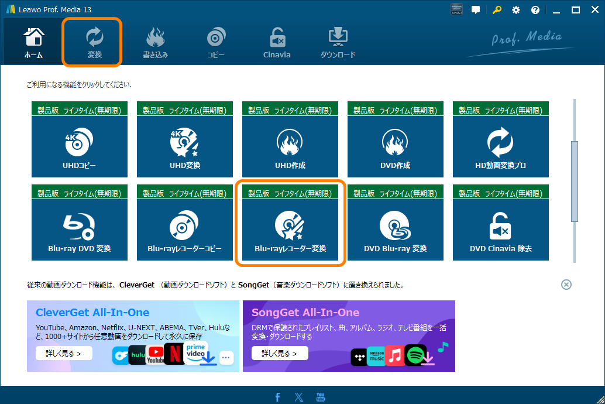Click the module list vertical scrollbar thumb
The height and width of the screenshot is (404, 605).
pyautogui.click(x=575, y=182)
